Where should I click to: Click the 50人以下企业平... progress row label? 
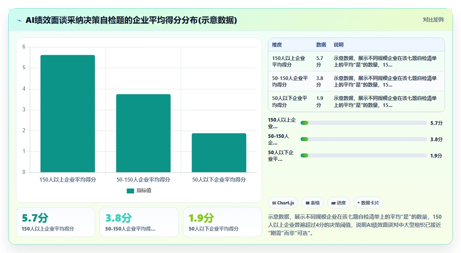281,156
